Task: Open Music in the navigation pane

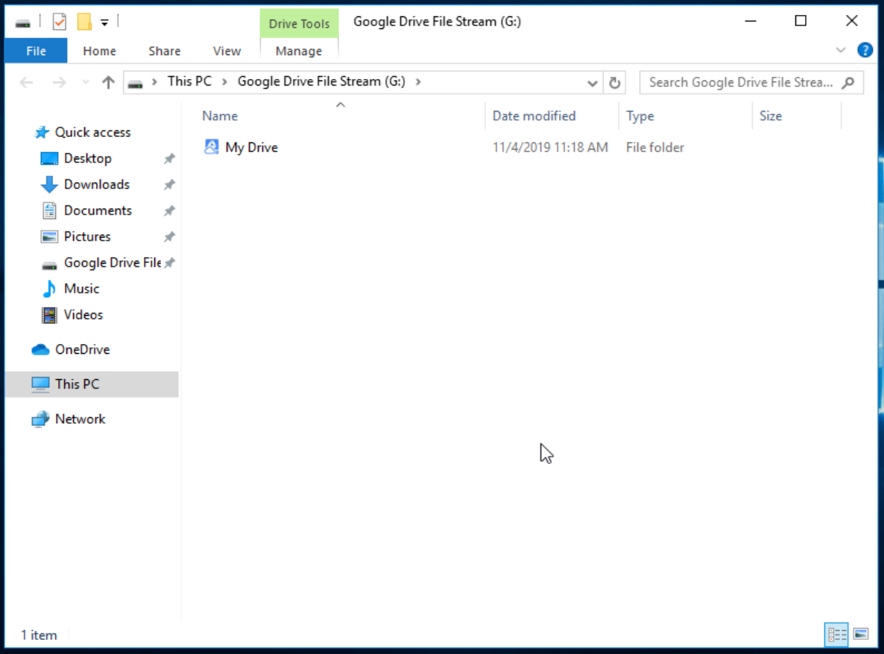Action: point(82,288)
